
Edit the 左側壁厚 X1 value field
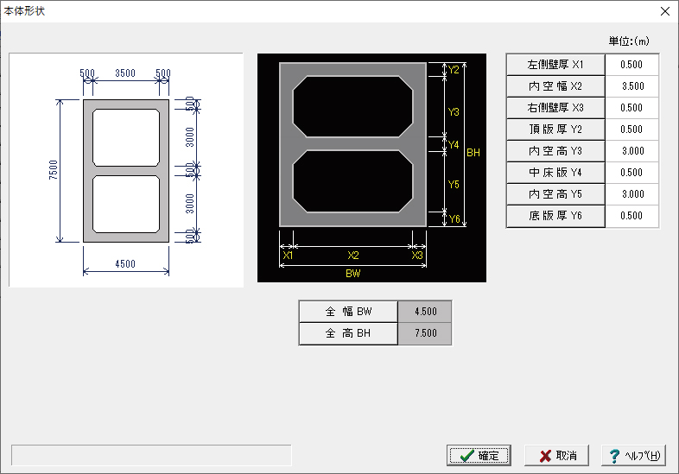631,65
